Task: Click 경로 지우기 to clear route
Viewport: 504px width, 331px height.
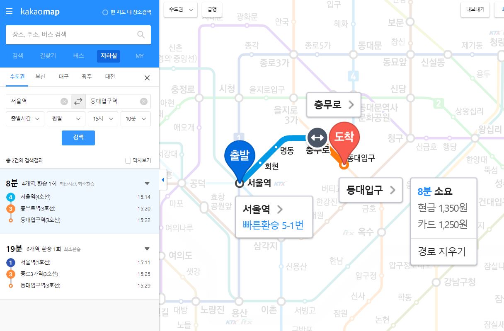Action: [442, 251]
